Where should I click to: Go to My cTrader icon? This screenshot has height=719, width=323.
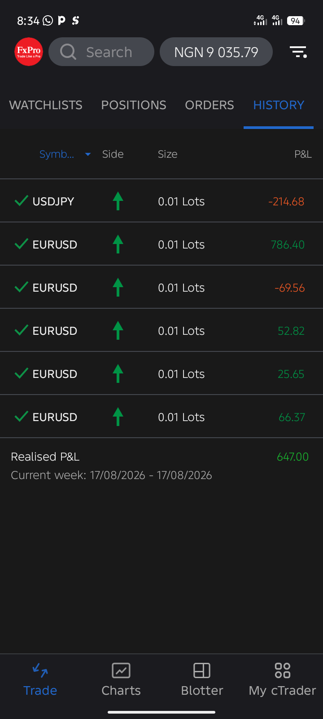tap(283, 670)
